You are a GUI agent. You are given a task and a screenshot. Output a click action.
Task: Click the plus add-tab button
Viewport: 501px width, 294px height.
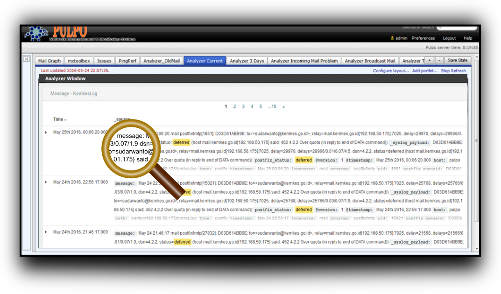click(x=429, y=61)
